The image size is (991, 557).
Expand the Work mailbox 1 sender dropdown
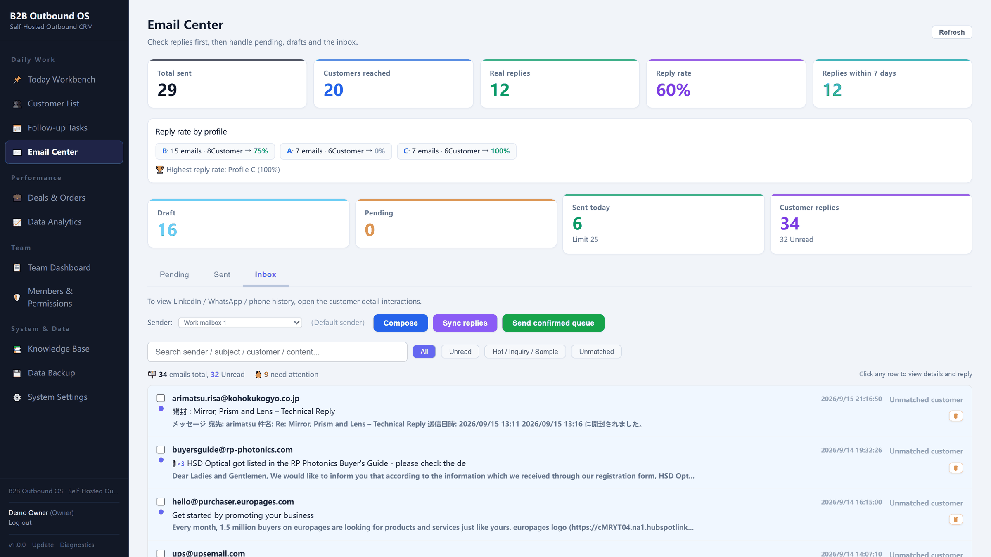click(240, 323)
